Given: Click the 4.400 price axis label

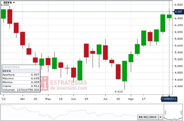Looking at the screenshot, I should coord(179,86).
